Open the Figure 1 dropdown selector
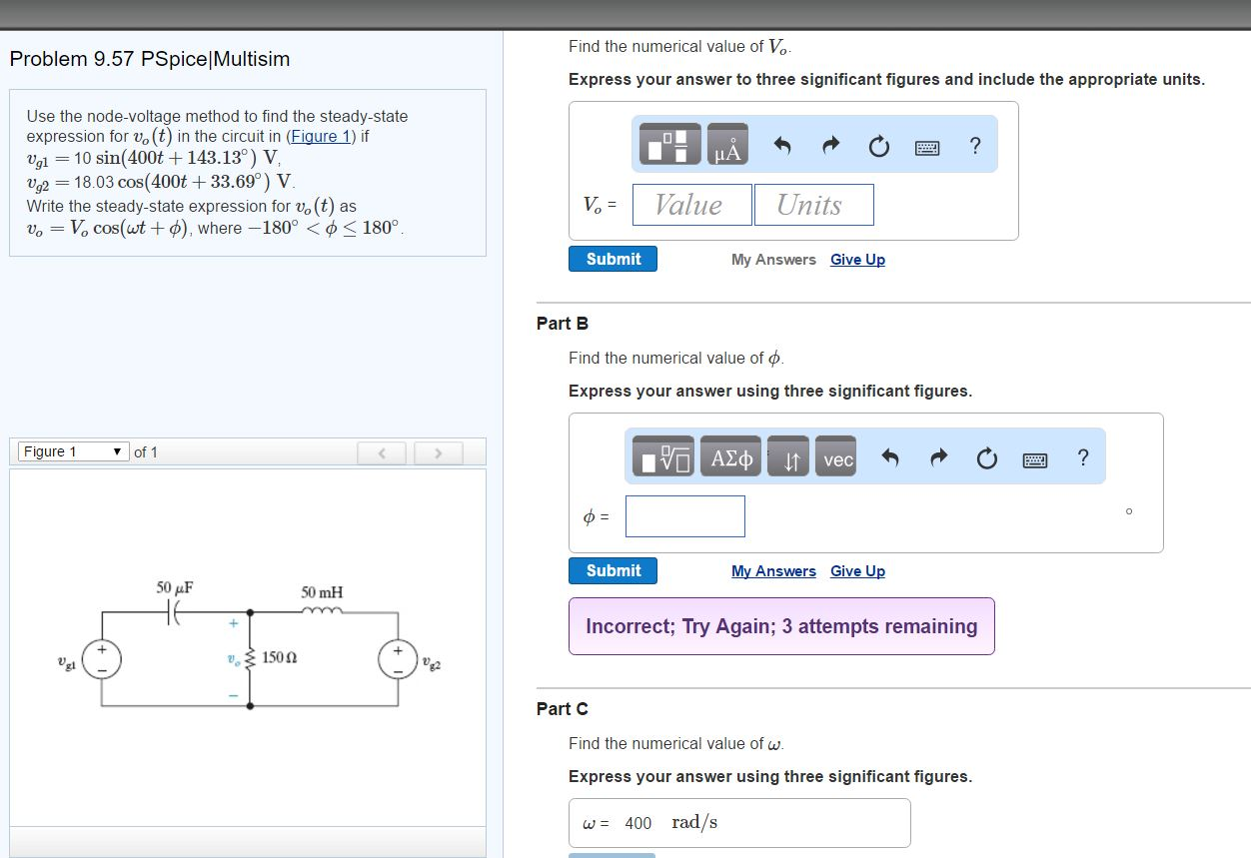The image size is (1251, 858). (x=70, y=451)
